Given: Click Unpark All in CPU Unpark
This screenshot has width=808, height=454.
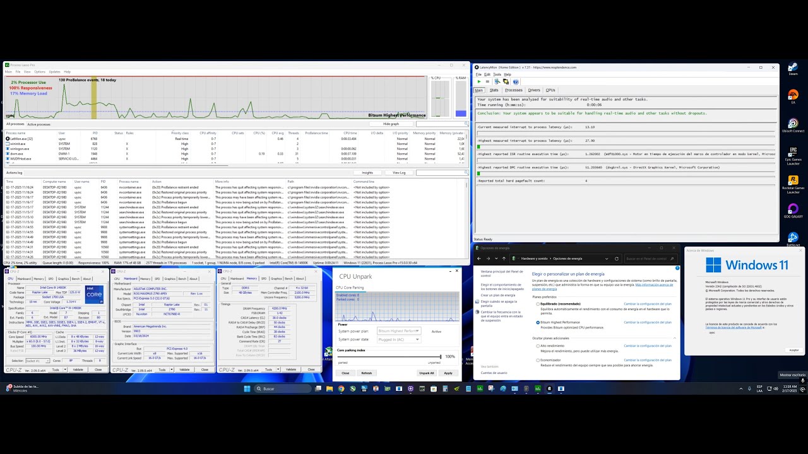Looking at the screenshot, I should click(427, 373).
